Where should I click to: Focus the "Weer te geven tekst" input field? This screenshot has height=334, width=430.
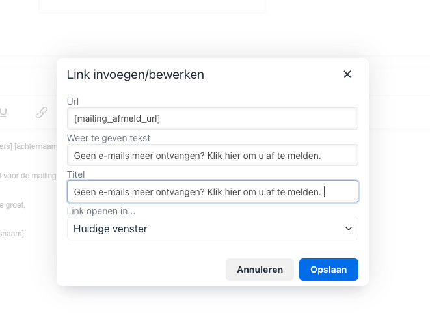[212, 155]
